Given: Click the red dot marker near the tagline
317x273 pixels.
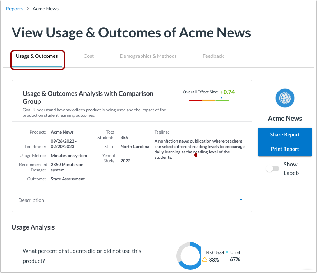Looking at the screenshot, I should [x=196, y=154].
